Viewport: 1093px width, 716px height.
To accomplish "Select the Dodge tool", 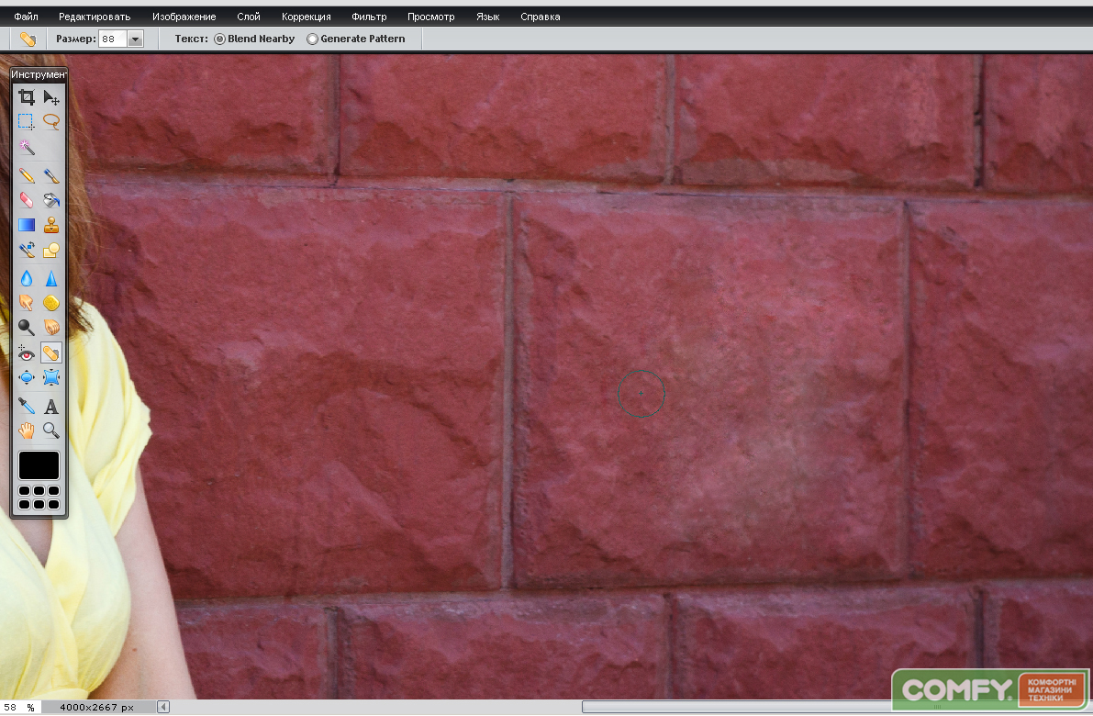I will (x=27, y=327).
